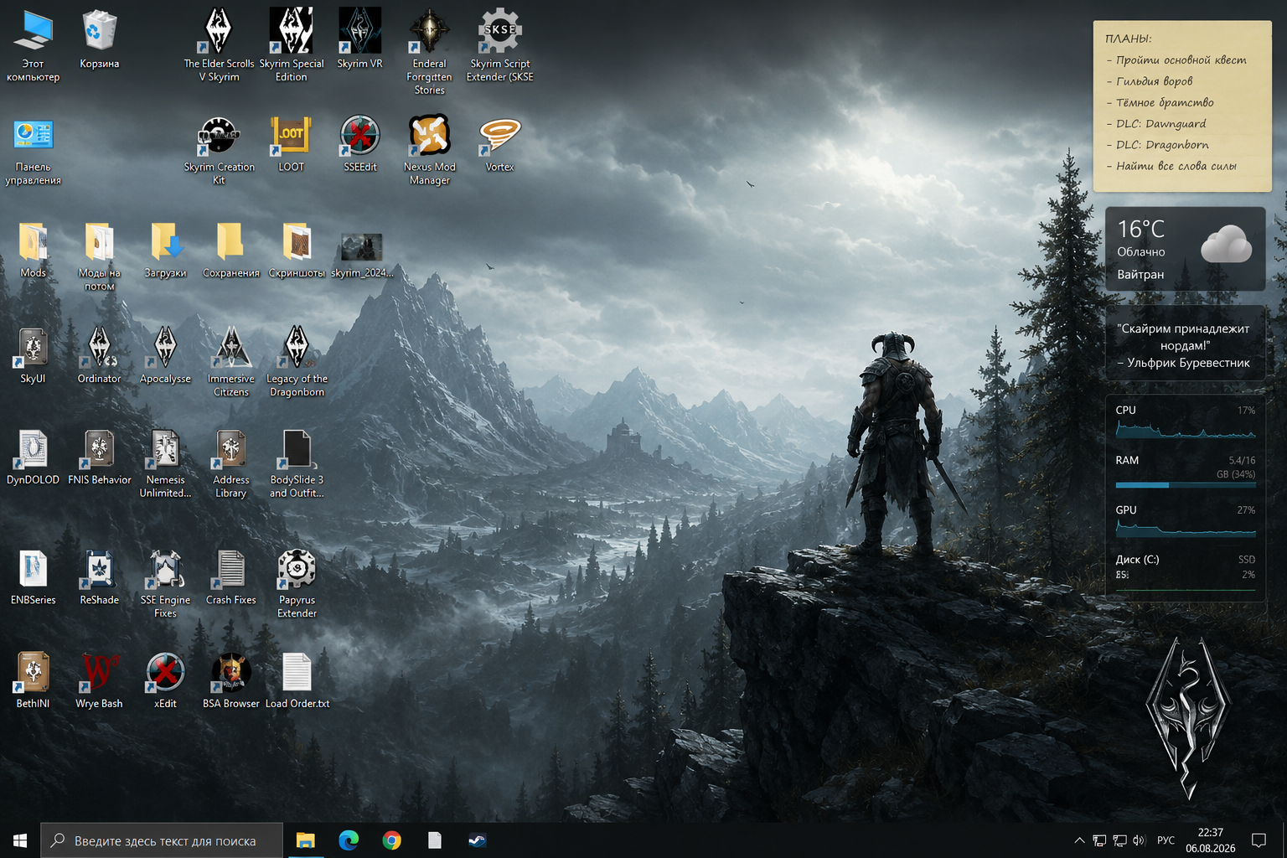
Task: Select Этот компьютер icon
Action: (x=33, y=46)
